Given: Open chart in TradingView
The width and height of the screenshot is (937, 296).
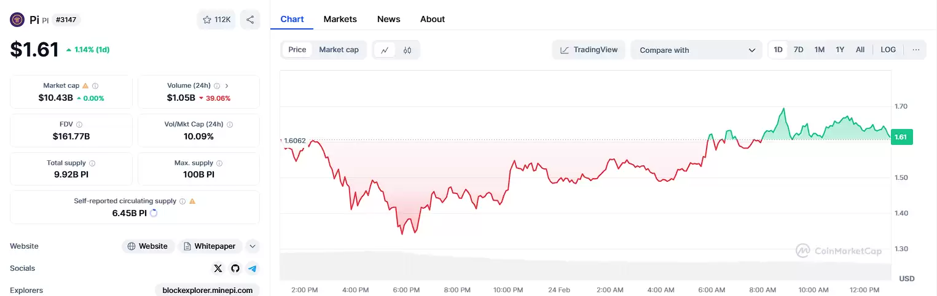Looking at the screenshot, I should (x=589, y=50).
